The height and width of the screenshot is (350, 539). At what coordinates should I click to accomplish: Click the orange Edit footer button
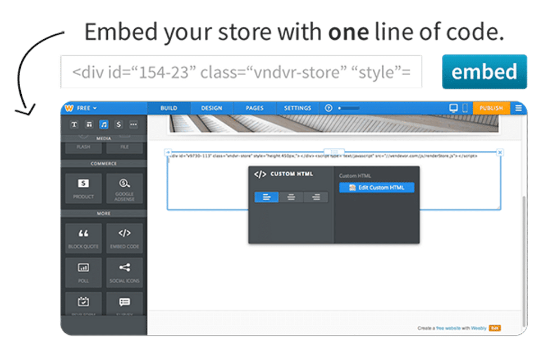coord(495,328)
